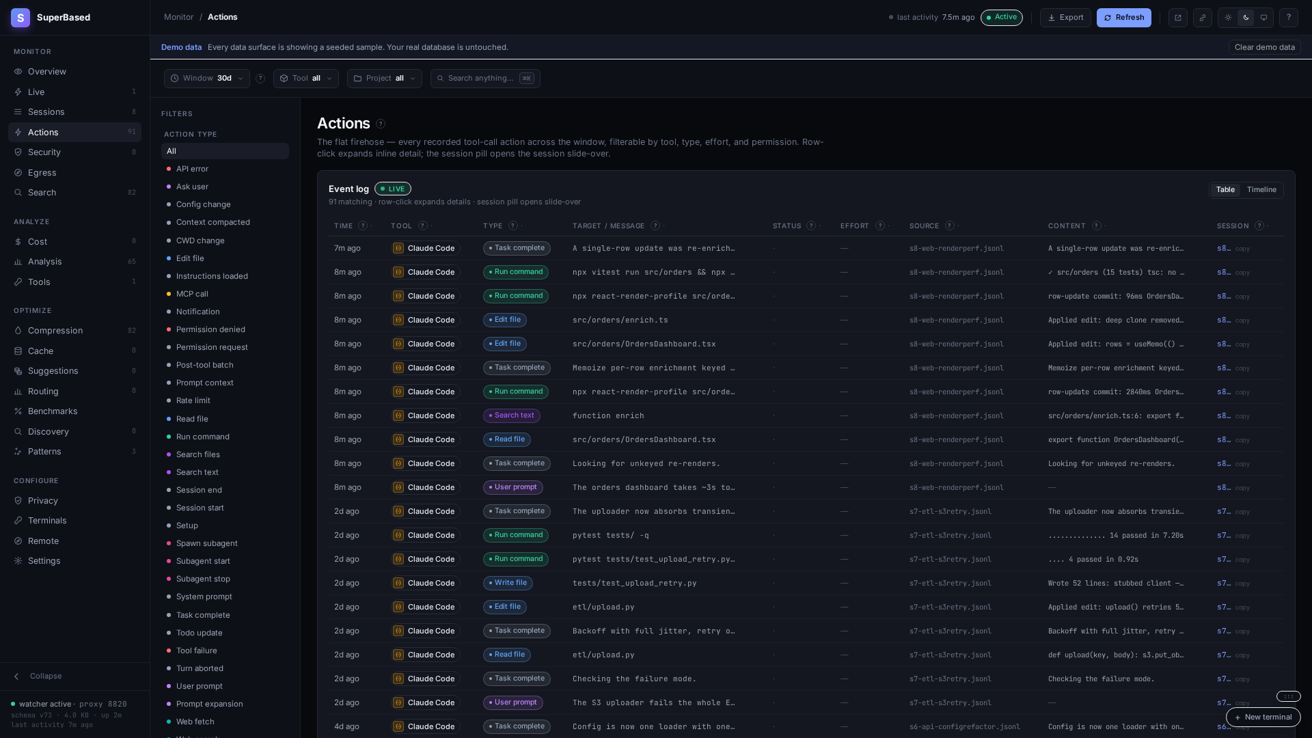Click the TYPE column help icon
Viewport: 1312px width, 738px height.
tap(513, 225)
